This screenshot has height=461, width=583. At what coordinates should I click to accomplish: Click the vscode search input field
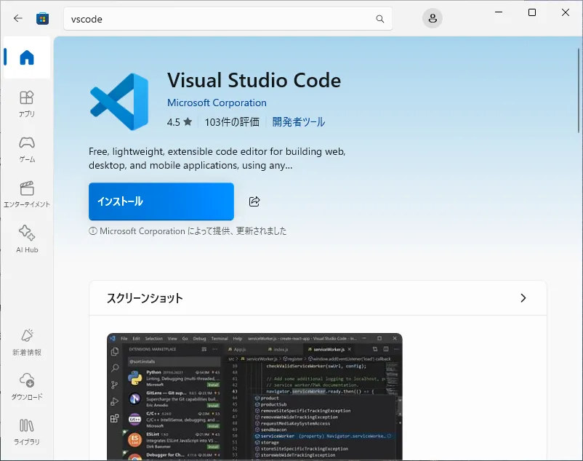218,19
